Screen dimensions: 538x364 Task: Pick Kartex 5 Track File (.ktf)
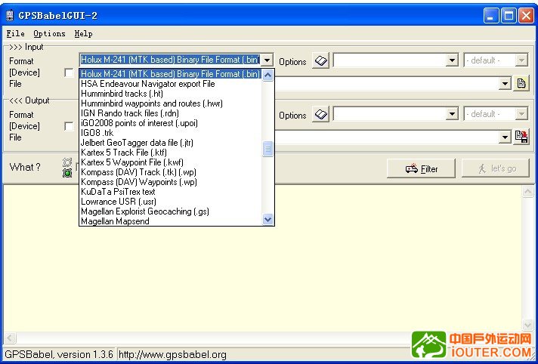pos(123,153)
